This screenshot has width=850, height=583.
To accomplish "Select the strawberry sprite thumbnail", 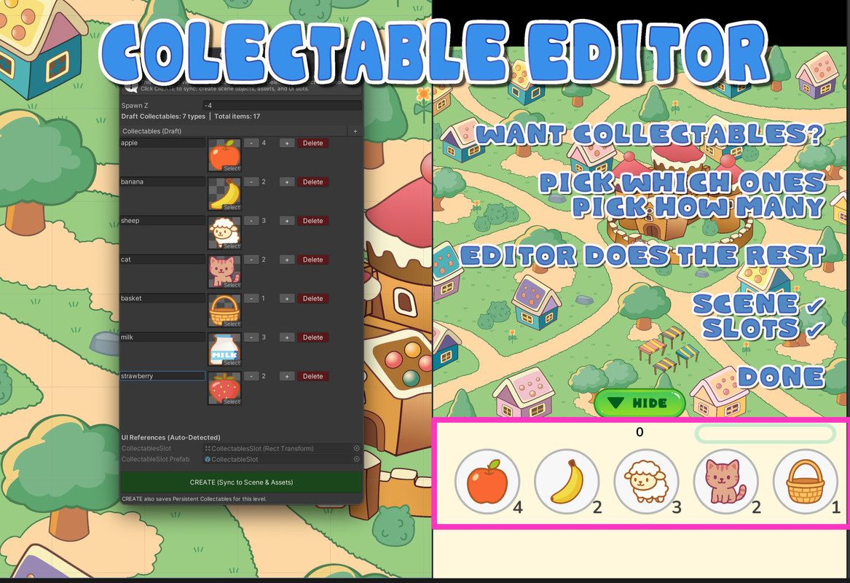I will [x=224, y=388].
